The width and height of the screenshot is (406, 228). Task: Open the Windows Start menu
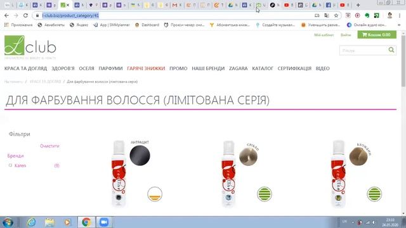click(x=8, y=222)
